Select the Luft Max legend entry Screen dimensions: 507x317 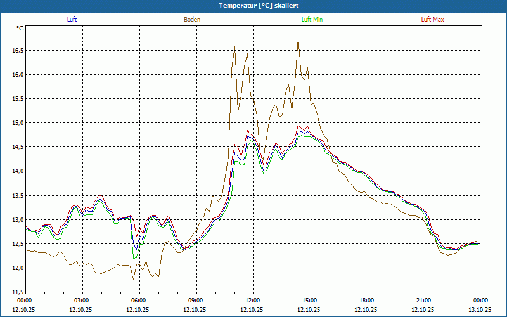(x=433, y=20)
